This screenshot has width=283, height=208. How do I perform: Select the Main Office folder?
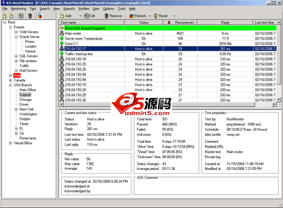[x=28, y=90]
